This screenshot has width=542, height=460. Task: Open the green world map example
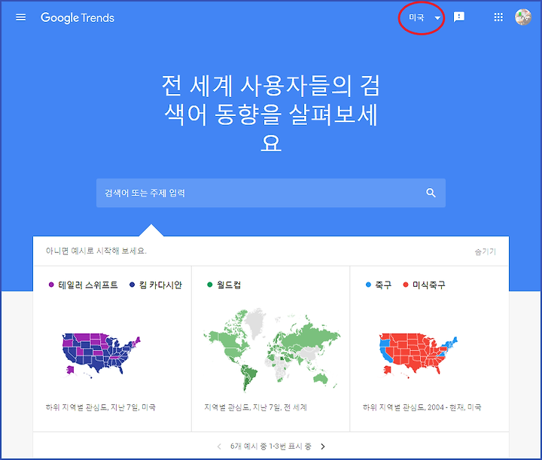coord(271,350)
